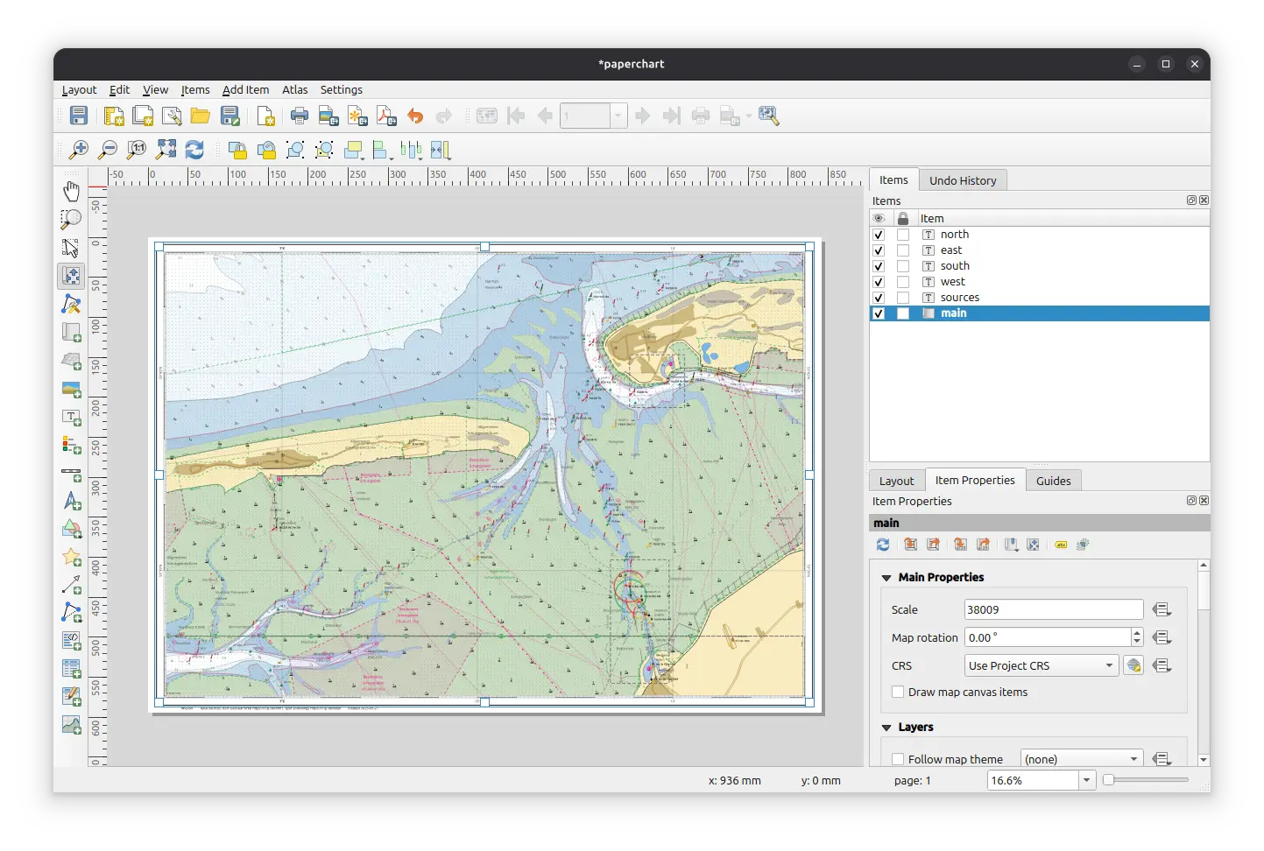Select the Add Arrow tool
Screen dimensions: 1264x851
[72, 585]
